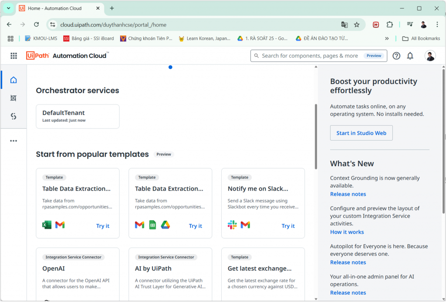Click the Gmail icon on second template card
The height and width of the screenshot is (302, 446).
[139, 225]
